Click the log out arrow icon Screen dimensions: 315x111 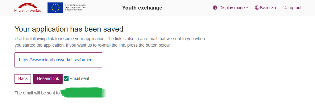[285, 8]
